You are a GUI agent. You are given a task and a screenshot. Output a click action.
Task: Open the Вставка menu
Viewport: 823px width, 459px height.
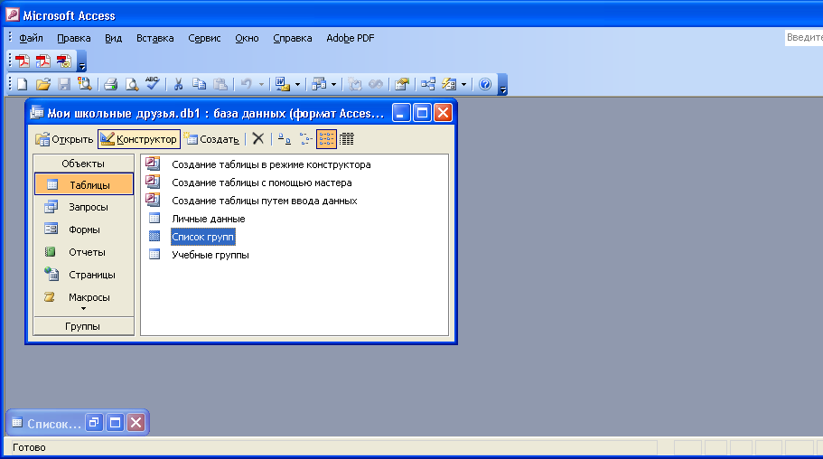[154, 38]
